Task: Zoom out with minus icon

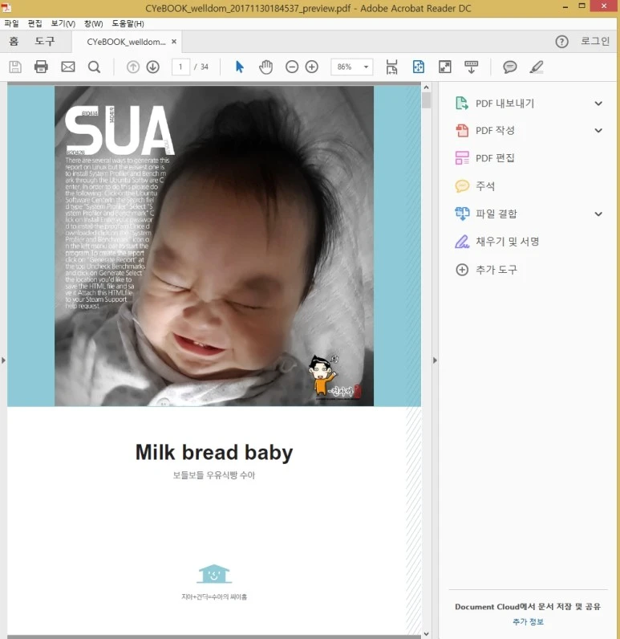Action: 292,67
